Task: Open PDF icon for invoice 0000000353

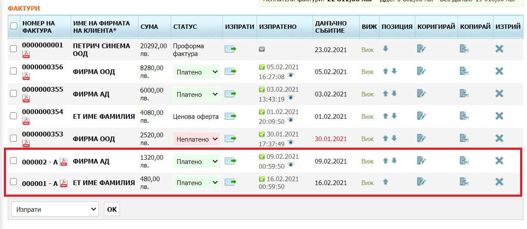Action: [x=26, y=143]
